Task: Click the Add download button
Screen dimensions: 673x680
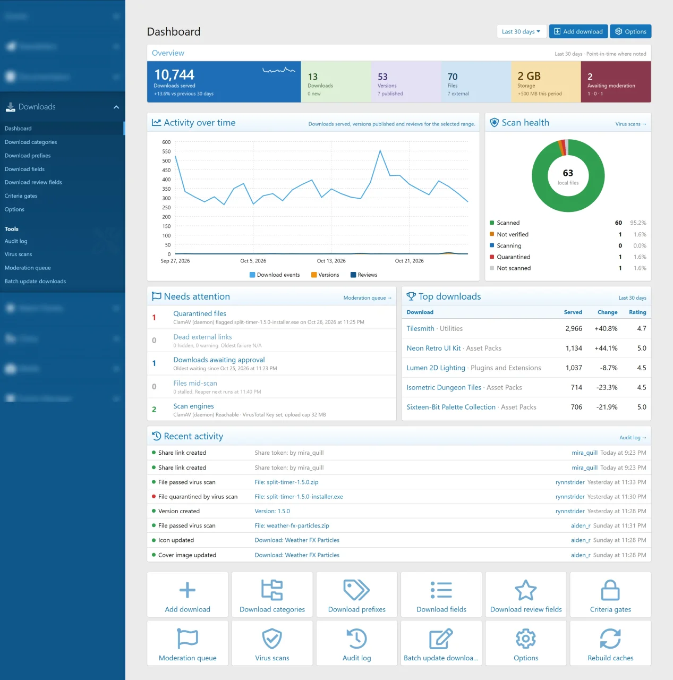Action: pyautogui.click(x=578, y=31)
